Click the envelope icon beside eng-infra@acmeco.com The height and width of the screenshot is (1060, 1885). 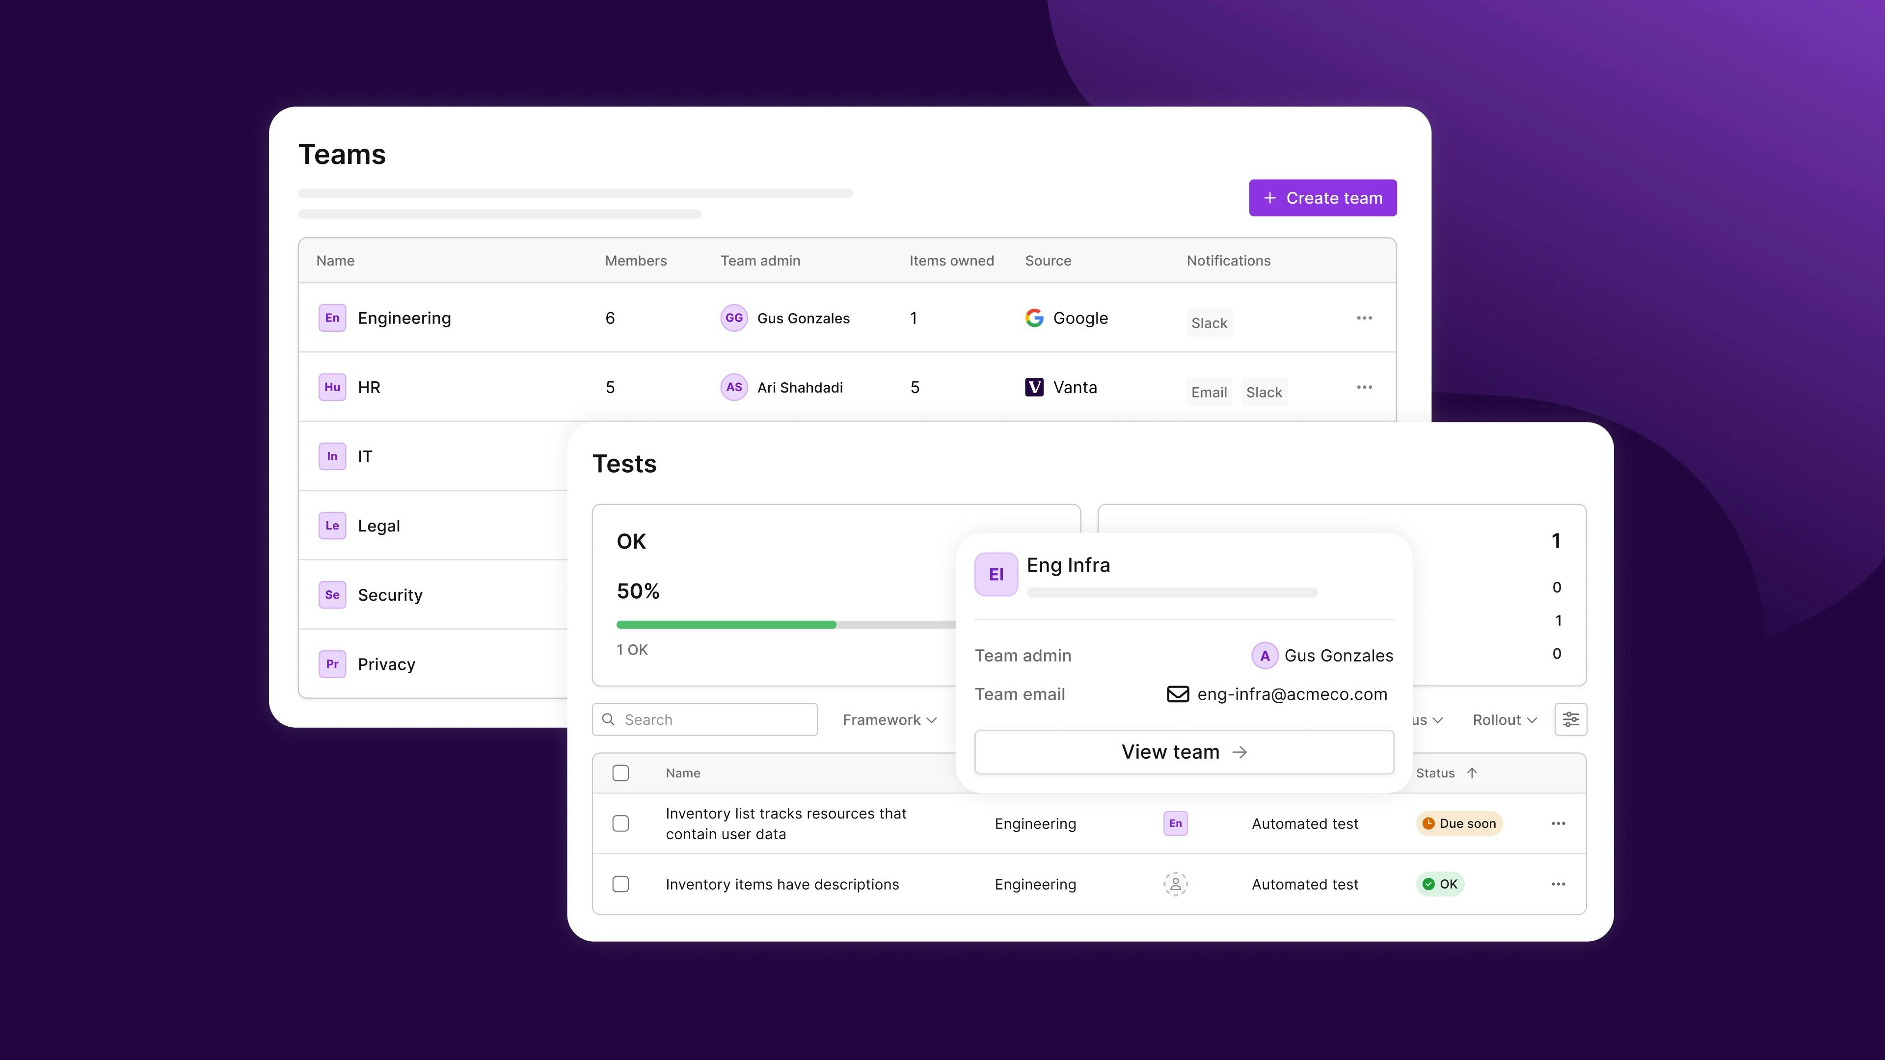coord(1178,694)
